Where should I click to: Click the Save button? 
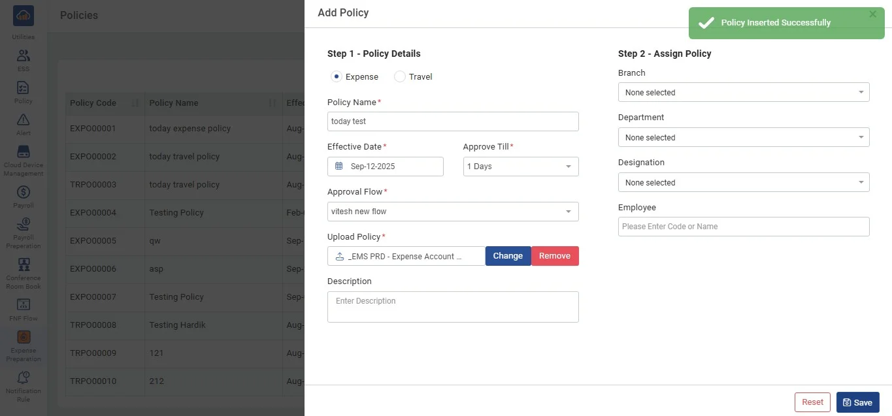[x=857, y=402]
